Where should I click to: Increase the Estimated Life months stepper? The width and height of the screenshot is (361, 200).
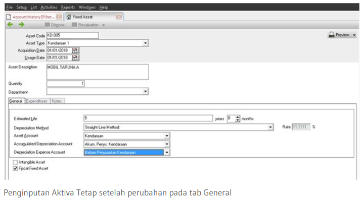[x=238, y=117]
